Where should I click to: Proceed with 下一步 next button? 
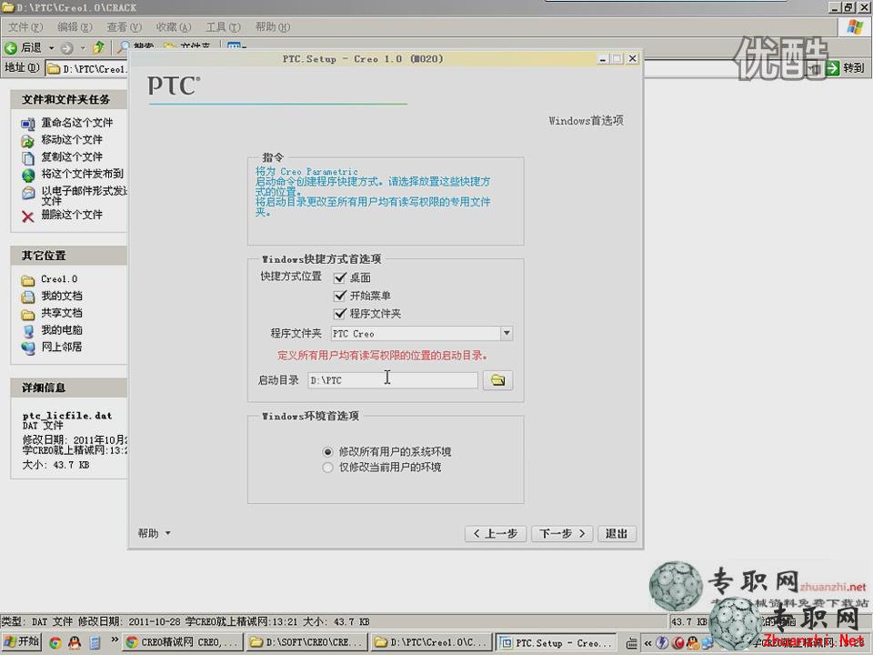(x=562, y=534)
